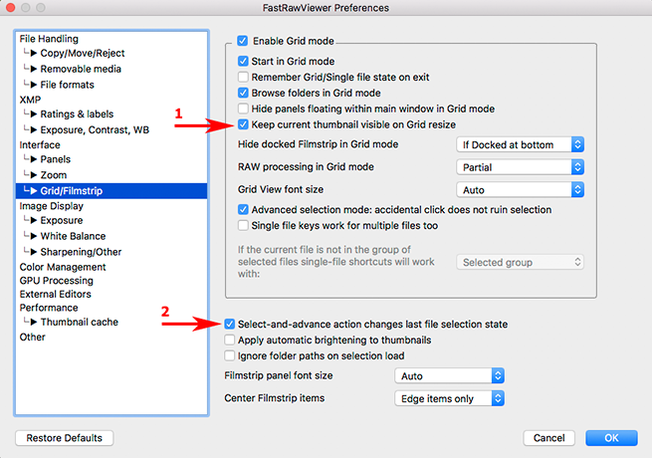The width and height of the screenshot is (652, 458).
Task: Open the Ratings & labels settings page
Action: click(77, 114)
